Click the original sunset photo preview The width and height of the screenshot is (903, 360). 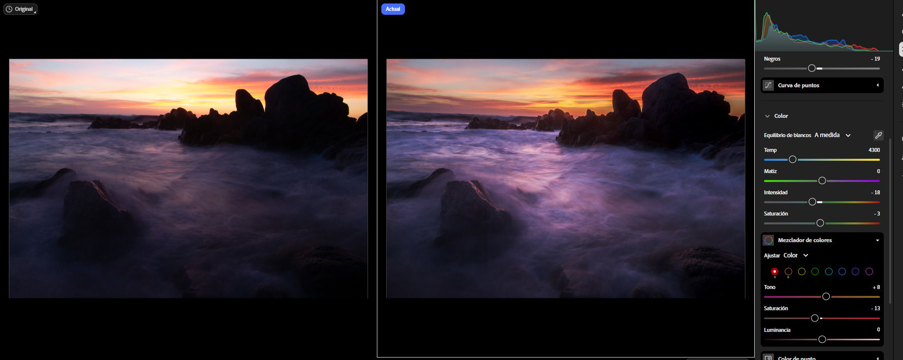click(x=188, y=179)
